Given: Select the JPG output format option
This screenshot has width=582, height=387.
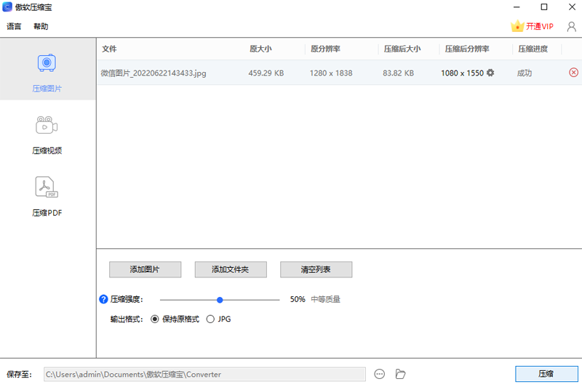Looking at the screenshot, I should [211, 319].
